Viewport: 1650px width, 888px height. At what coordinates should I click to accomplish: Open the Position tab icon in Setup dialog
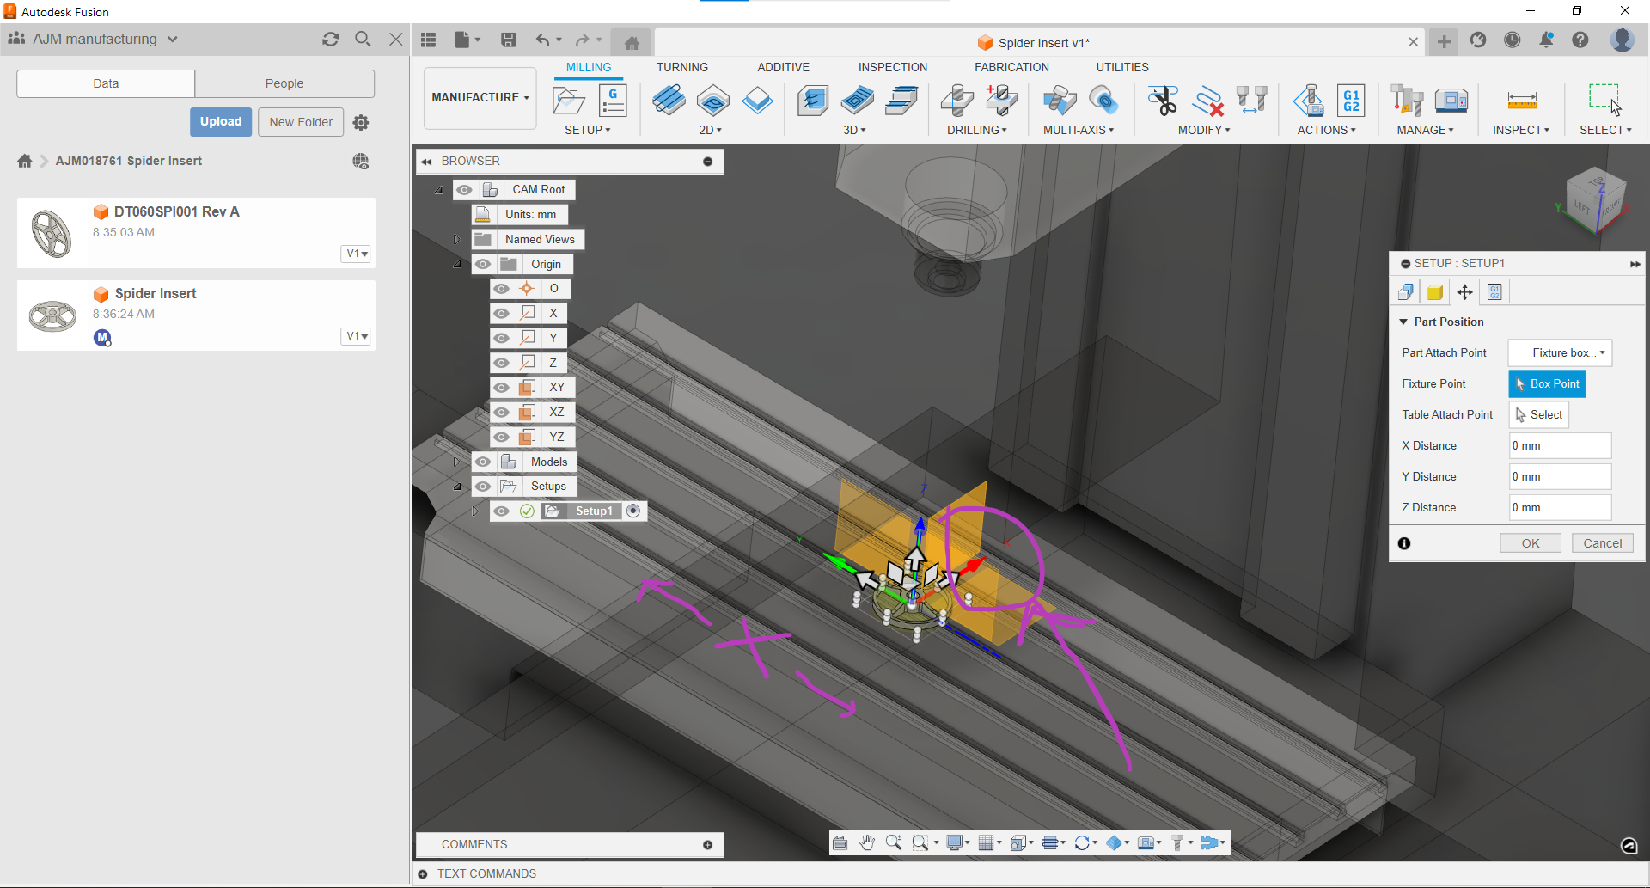coord(1464,292)
